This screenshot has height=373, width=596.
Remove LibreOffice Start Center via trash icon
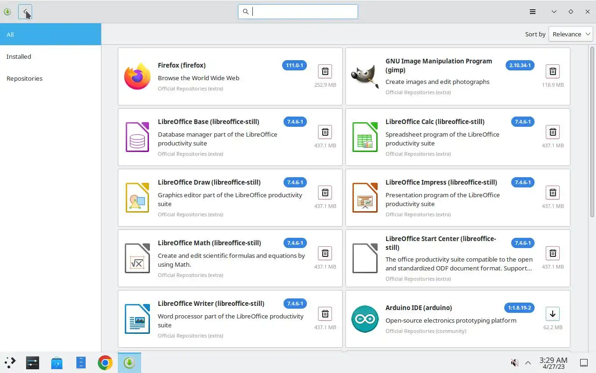point(553,253)
